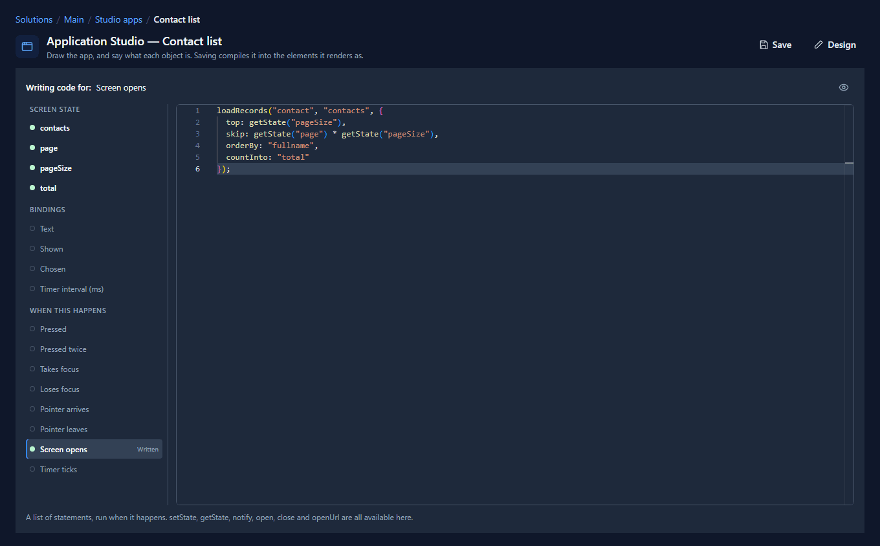Toggle the eye preview icon

tap(843, 87)
